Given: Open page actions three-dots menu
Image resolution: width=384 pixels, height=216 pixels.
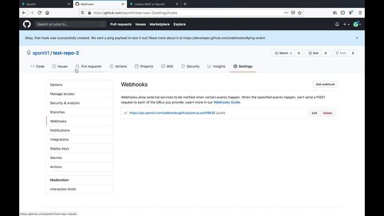Looking at the screenshot, I should tap(286, 13).
